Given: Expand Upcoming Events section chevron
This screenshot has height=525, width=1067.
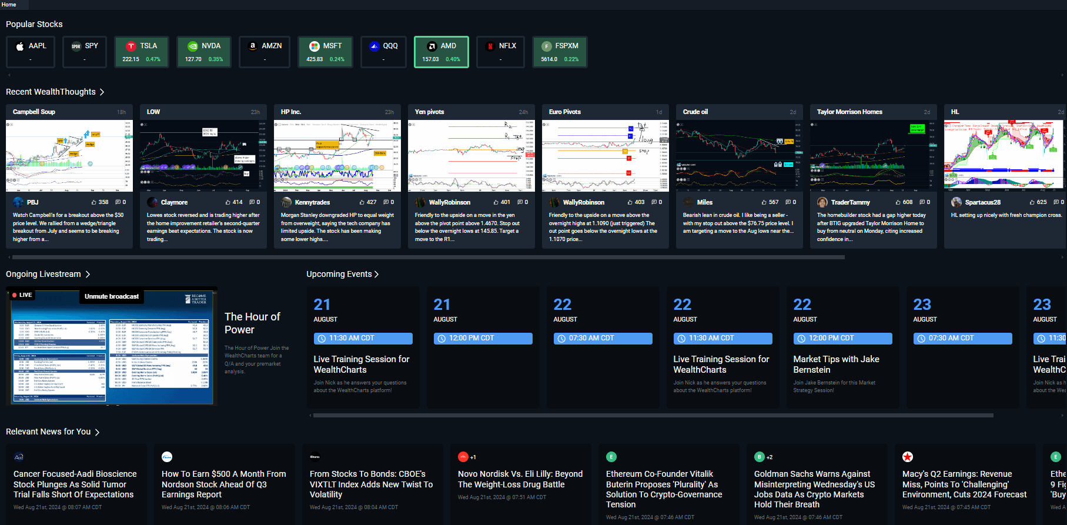Looking at the screenshot, I should [376, 274].
